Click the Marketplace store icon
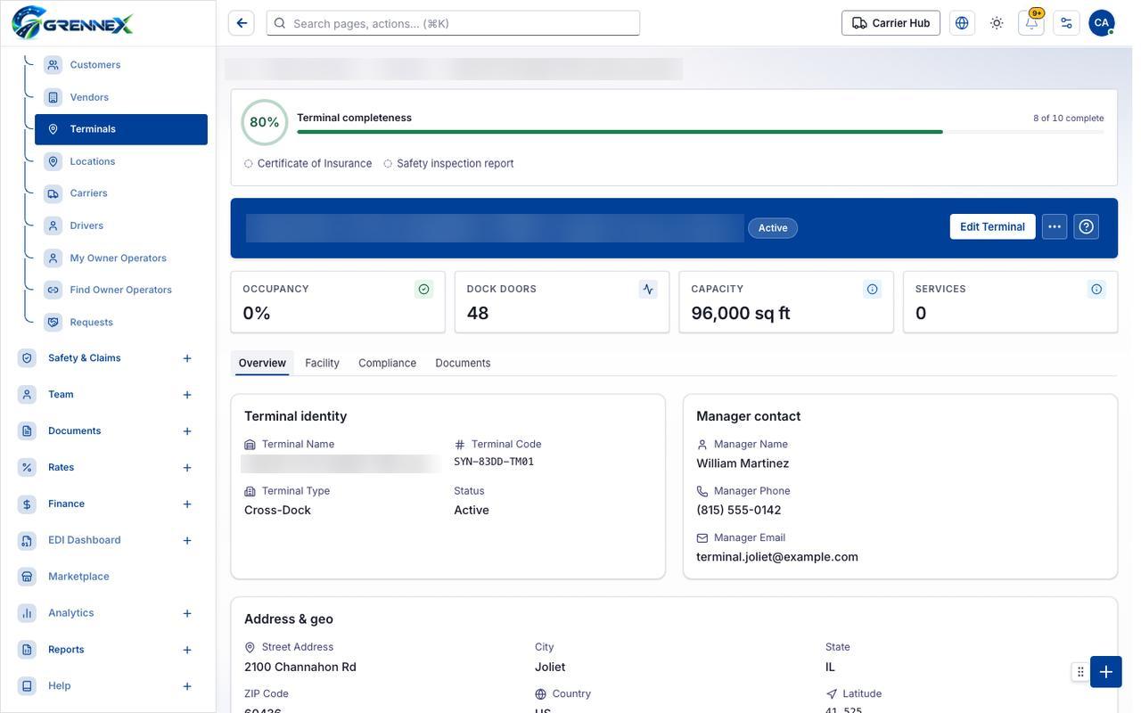The height and width of the screenshot is (713, 1141). [27, 577]
